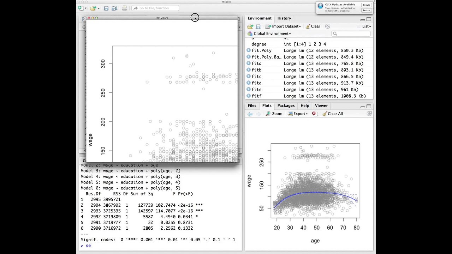452x254 pixels.
Task: Go to the previous plot arrow
Action: tap(250, 114)
